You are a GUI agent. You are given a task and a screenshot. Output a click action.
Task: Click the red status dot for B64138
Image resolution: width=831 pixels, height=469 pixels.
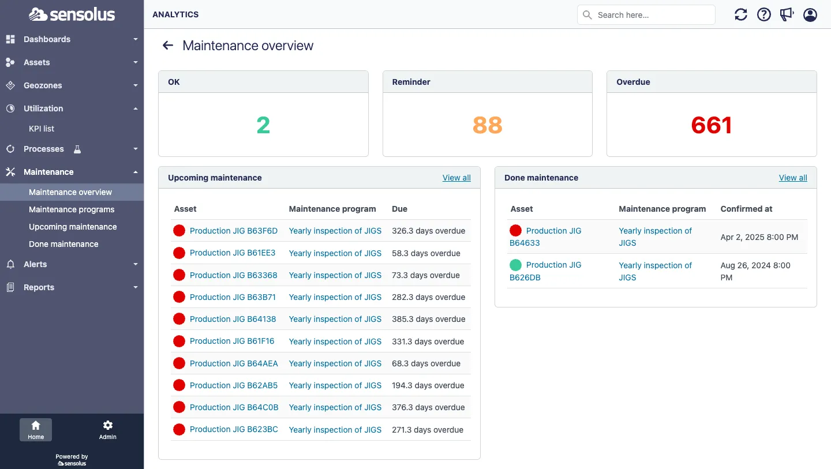179,319
